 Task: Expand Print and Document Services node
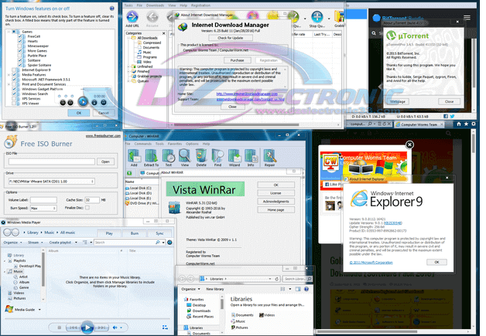pyautogui.click(x=9, y=84)
